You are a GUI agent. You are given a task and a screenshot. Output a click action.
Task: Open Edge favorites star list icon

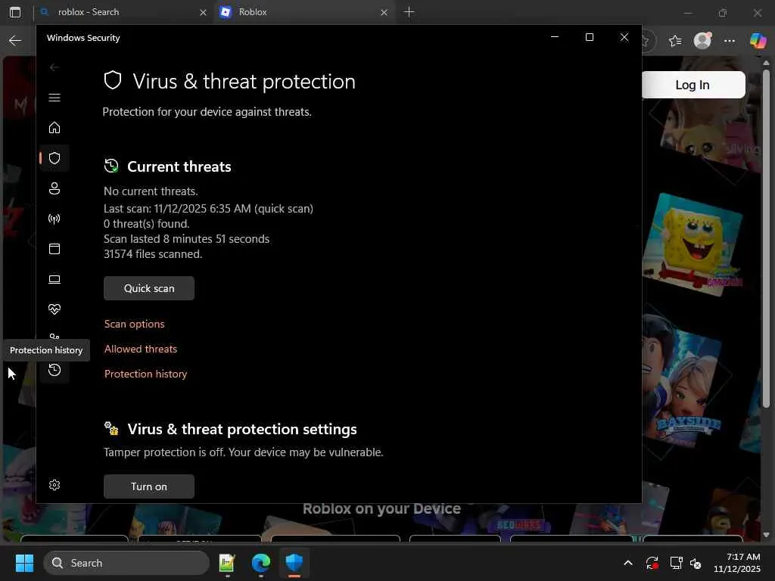tap(674, 41)
